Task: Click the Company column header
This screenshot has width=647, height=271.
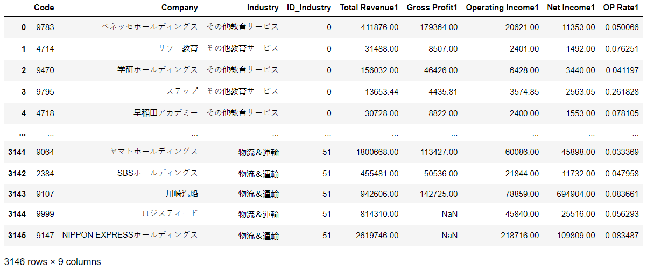Action: tap(180, 8)
